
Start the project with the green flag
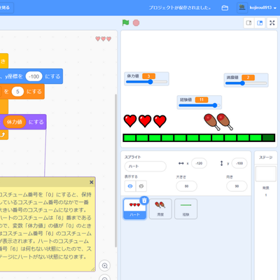coord(125,23)
